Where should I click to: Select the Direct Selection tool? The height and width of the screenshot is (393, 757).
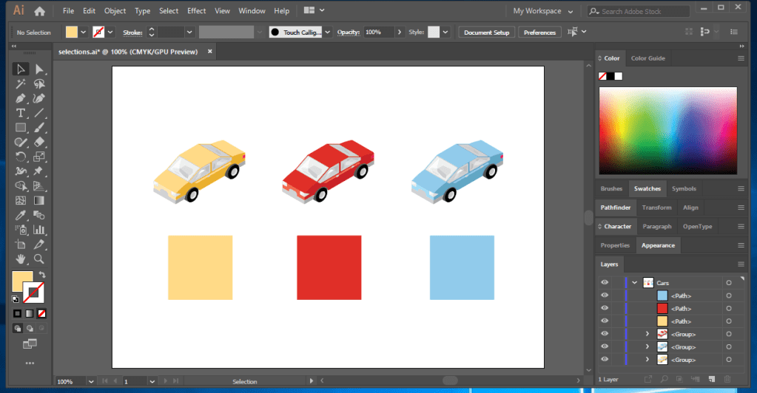(x=39, y=69)
